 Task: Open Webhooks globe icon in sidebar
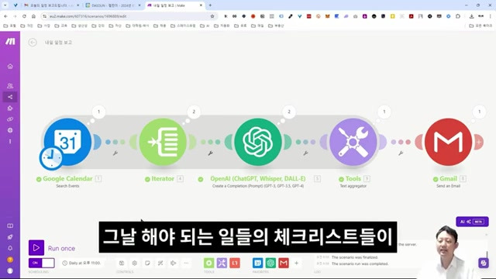coord(10,130)
